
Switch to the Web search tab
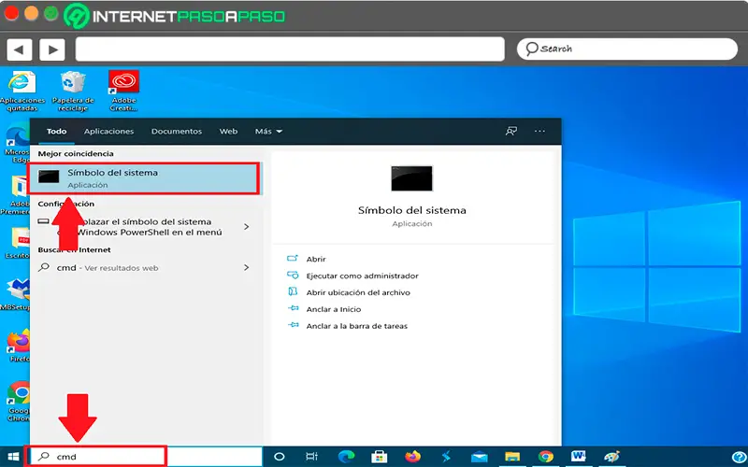coord(228,131)
